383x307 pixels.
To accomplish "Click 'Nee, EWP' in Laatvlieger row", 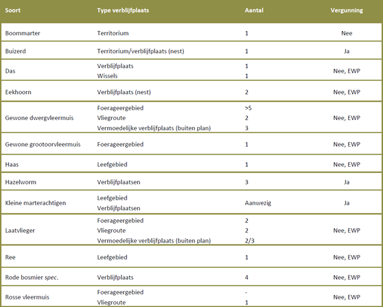I will 347,231.
